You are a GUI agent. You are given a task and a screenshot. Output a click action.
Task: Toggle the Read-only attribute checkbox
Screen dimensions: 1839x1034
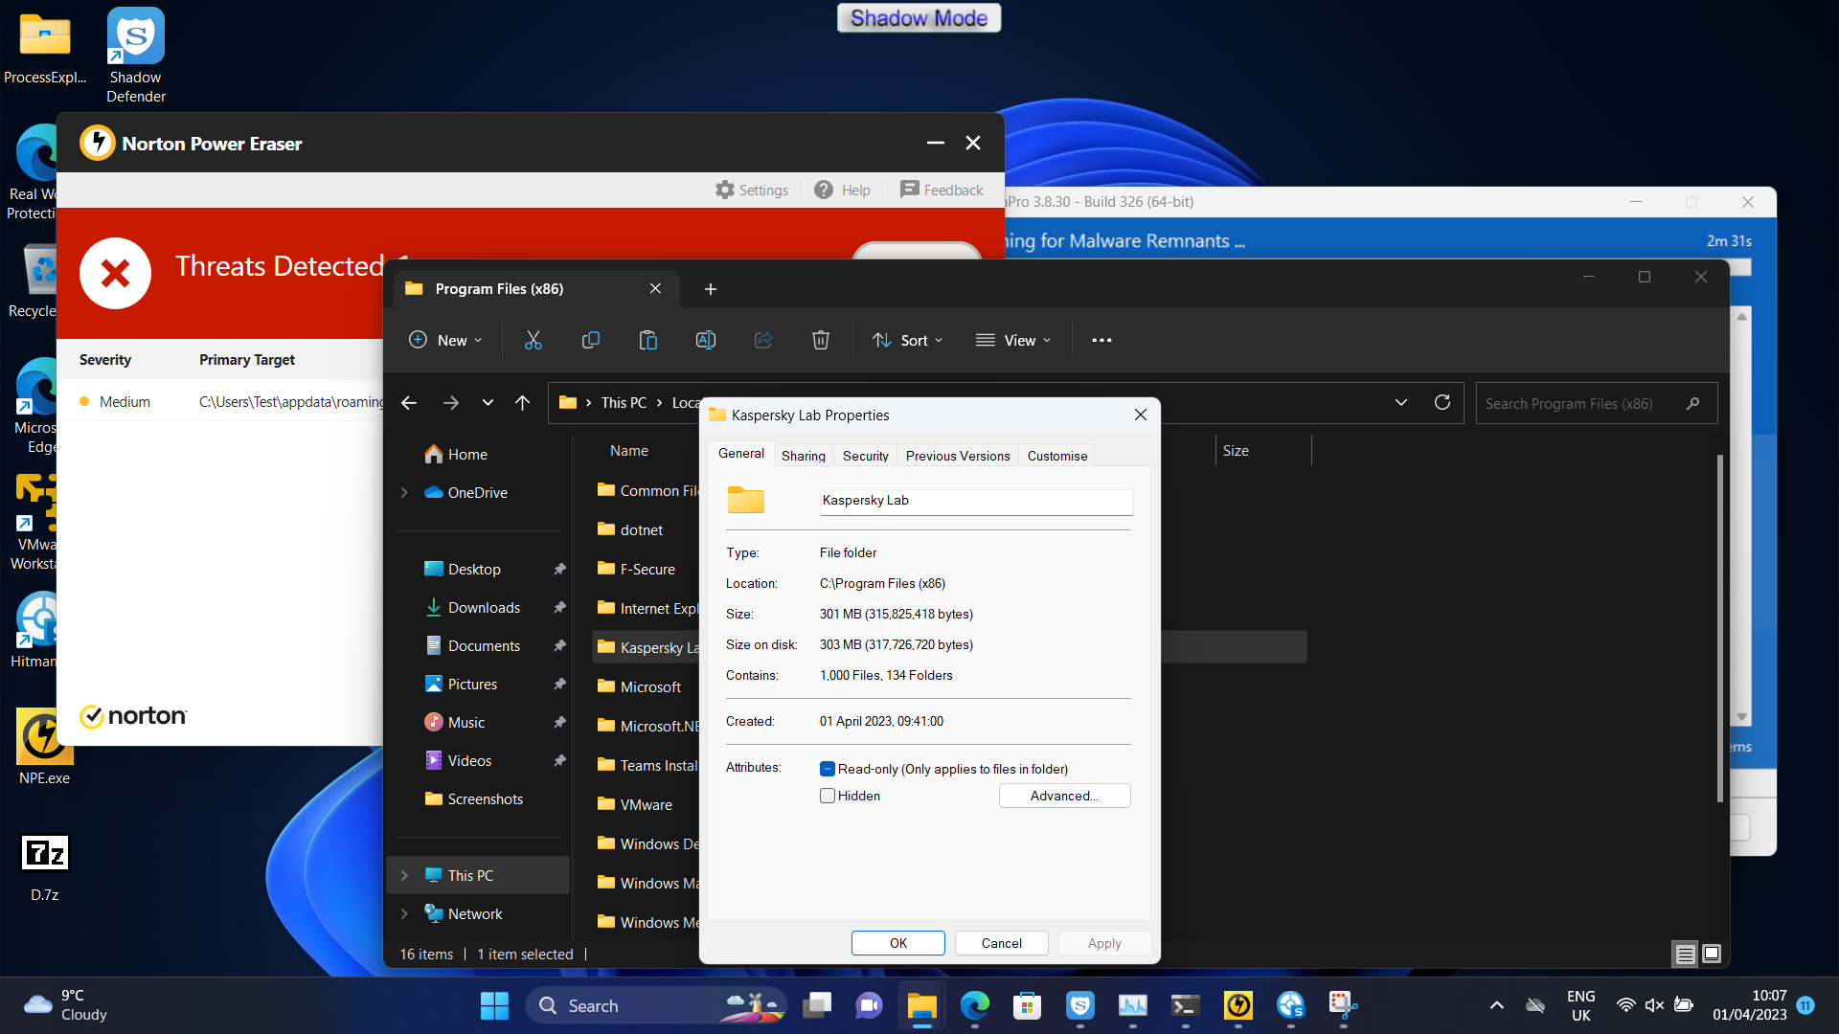(828, 769)
